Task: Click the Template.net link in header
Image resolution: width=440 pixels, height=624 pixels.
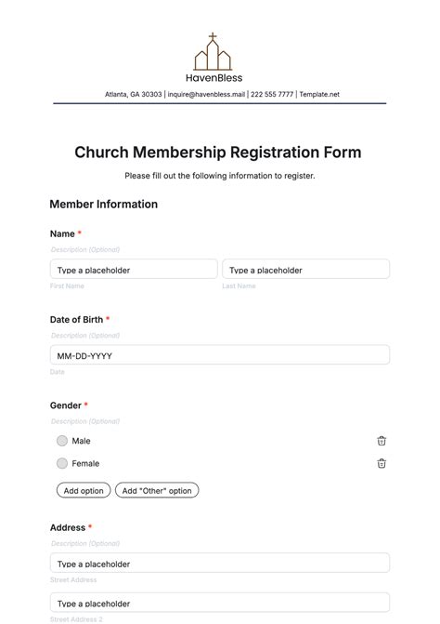Action: (319, 94)
